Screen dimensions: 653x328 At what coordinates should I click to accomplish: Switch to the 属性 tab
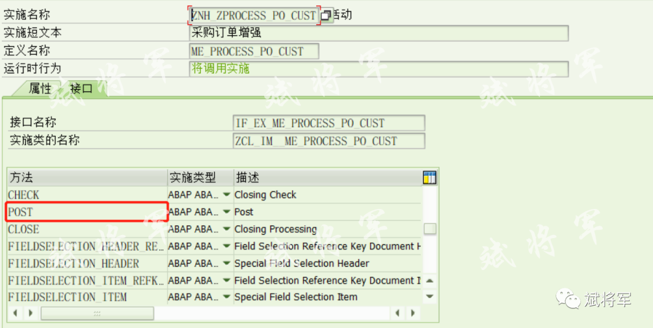tap(39, 88)
